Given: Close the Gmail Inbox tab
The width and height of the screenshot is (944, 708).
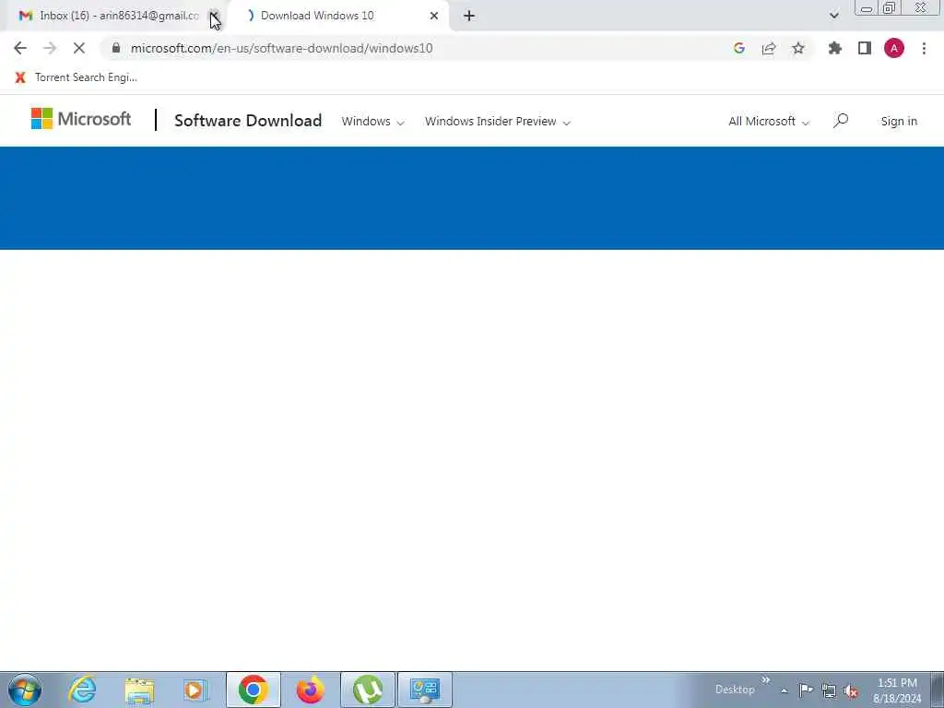Looking at the screenshot, I should coord(214,16).
